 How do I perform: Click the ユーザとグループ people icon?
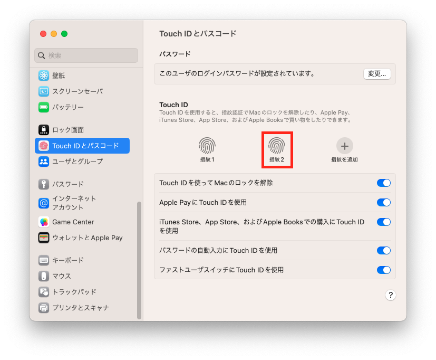(x=44, y=162)
